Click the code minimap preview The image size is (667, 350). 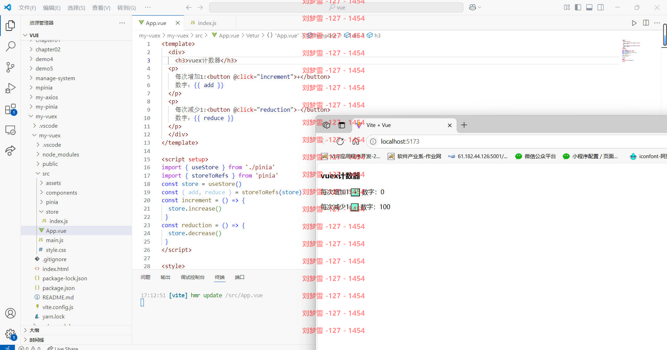point(631,51)
